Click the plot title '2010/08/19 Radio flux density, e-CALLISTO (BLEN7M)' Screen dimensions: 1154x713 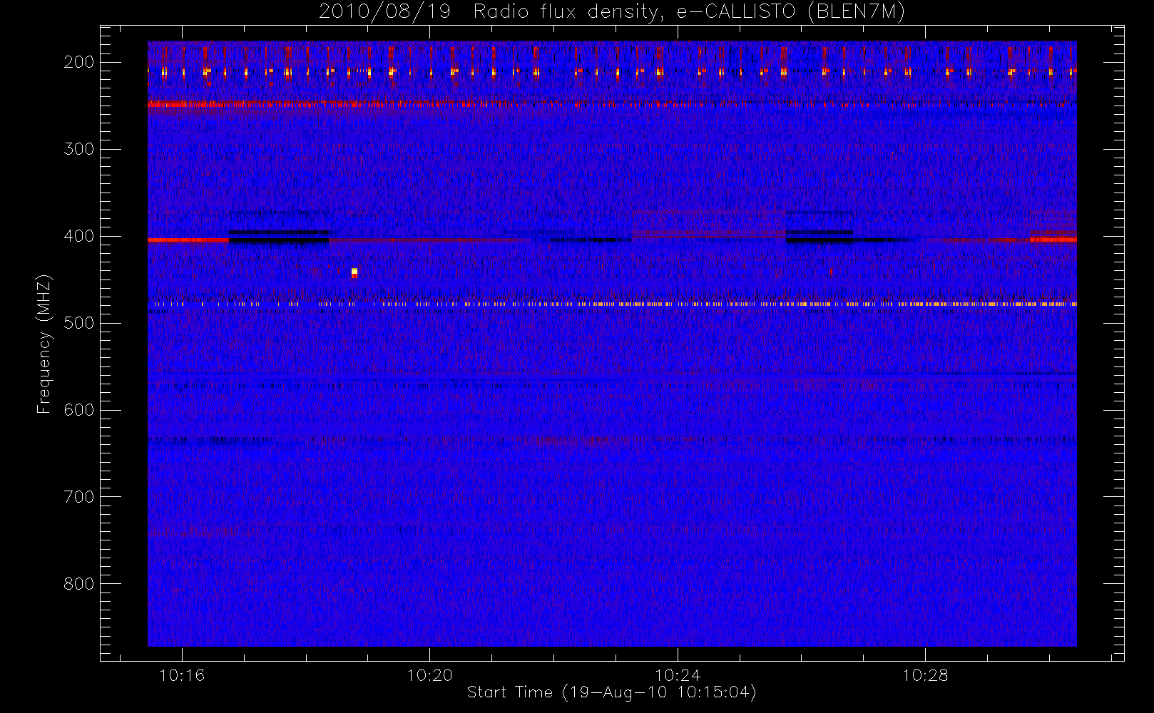612,11
